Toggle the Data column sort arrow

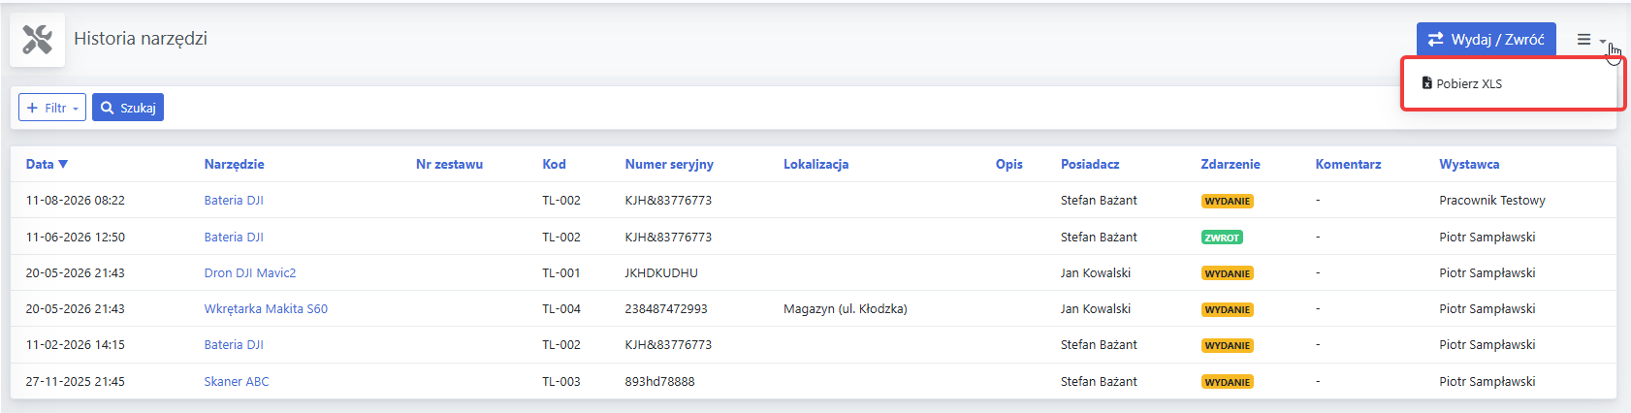click(63, 164)
